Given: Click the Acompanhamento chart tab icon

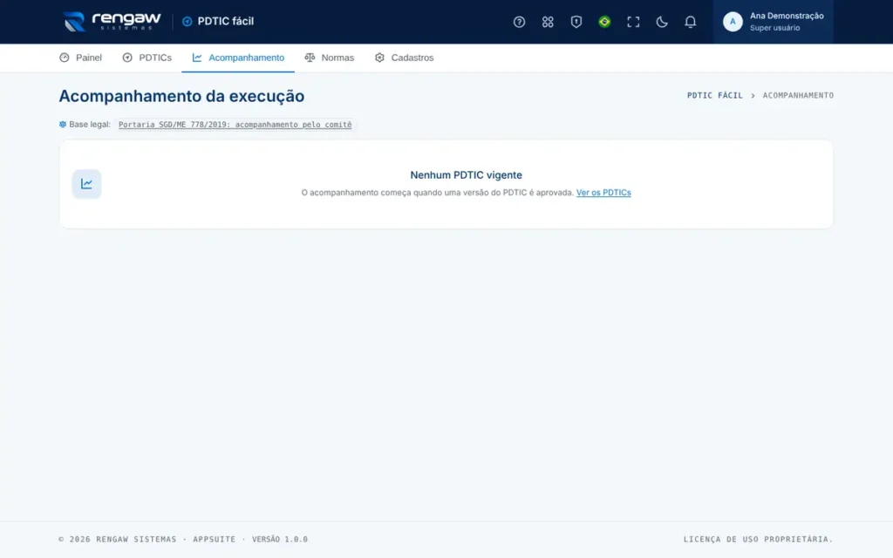Looking at the screenshot, I should (197, 58).
